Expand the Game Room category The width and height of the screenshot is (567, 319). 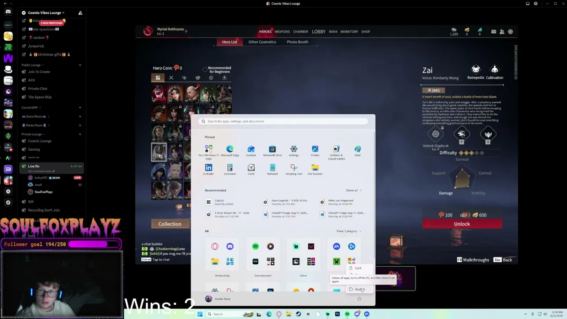[35, 117]
